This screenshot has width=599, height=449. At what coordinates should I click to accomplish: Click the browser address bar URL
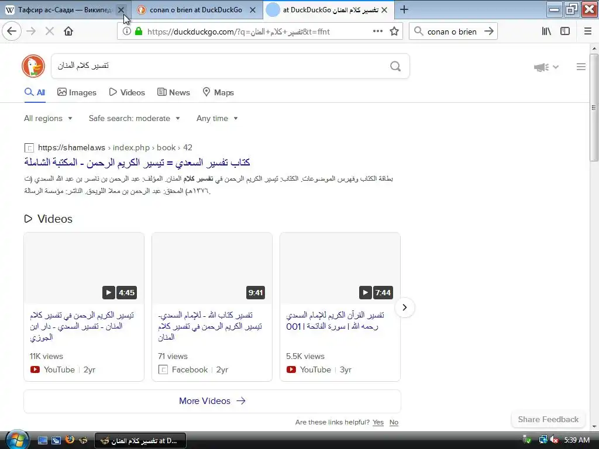pos(239,32)
